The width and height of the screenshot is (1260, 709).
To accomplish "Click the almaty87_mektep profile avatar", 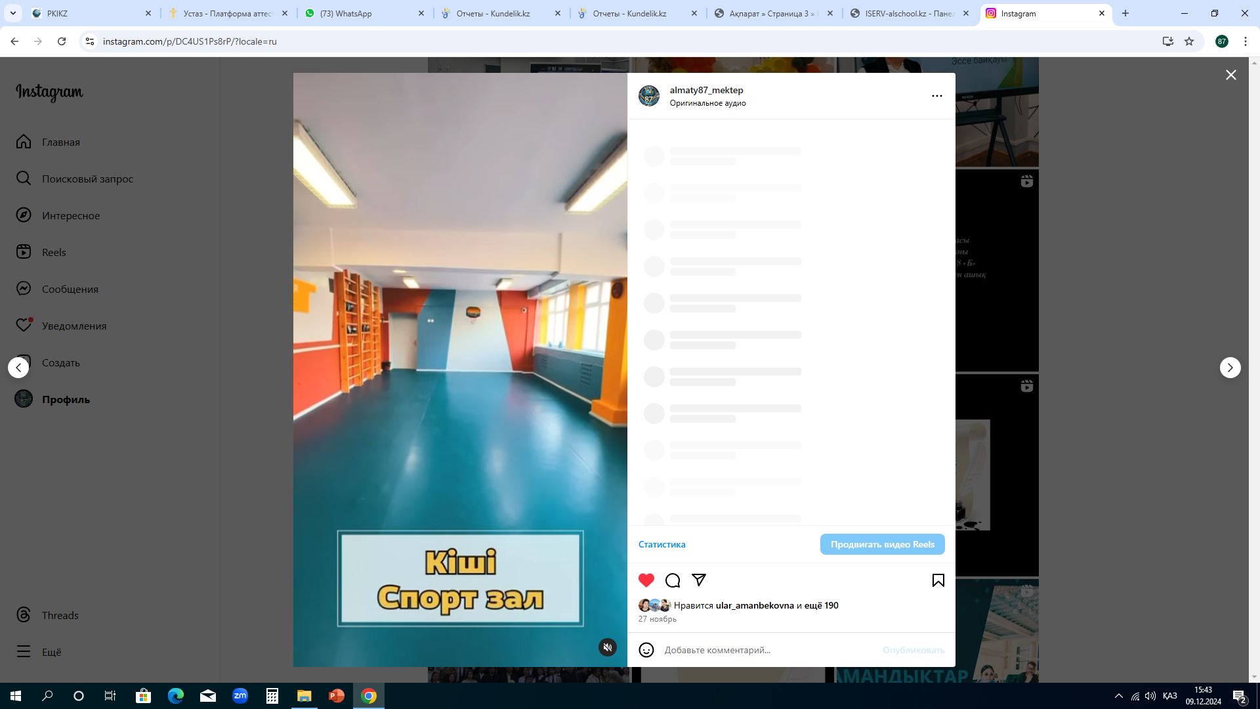I will pyautogui.click(x=649, y=96).
